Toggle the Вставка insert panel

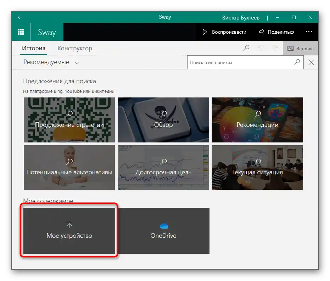click(x=301, y=49)
